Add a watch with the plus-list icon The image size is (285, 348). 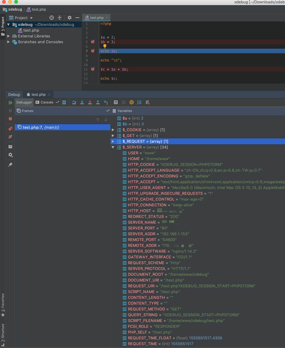[148, 102]
